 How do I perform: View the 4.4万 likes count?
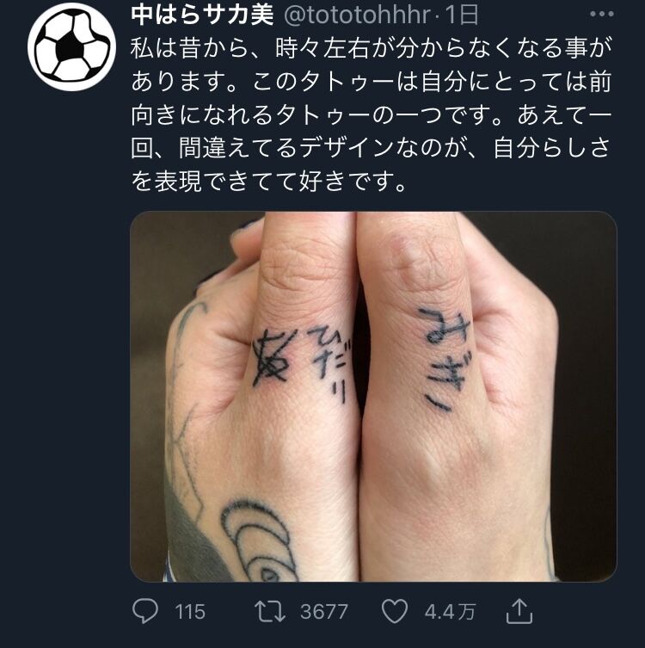(x=450, y=612)
